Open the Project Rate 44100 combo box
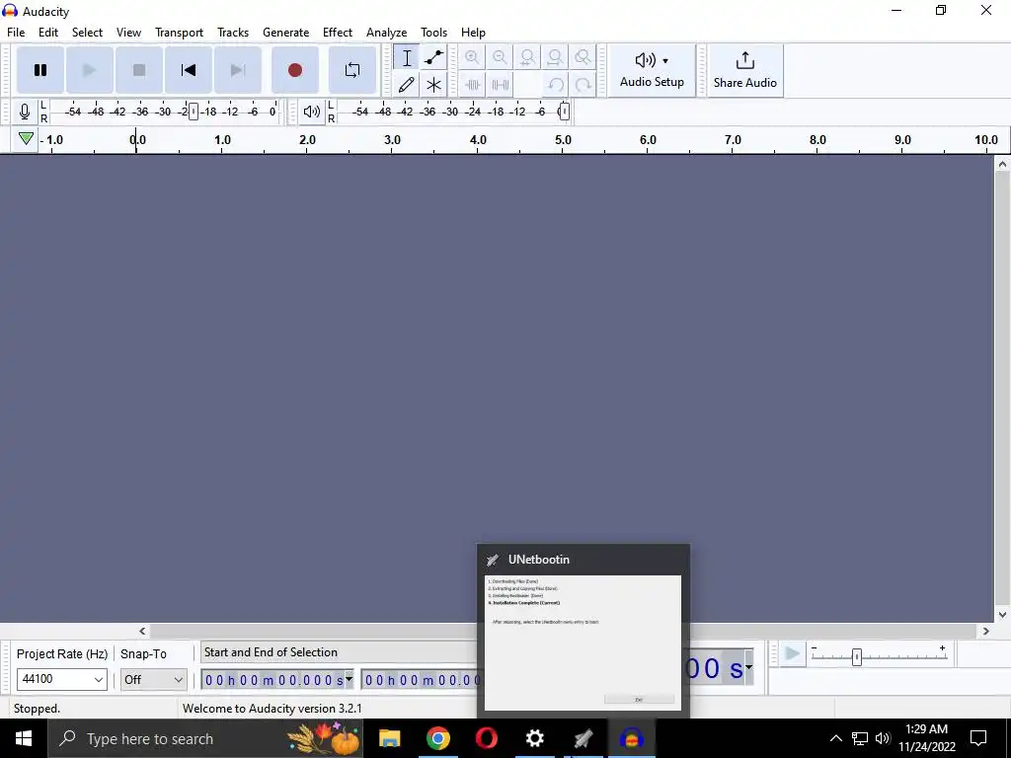 pyautogui.click(x=62, y=679)
